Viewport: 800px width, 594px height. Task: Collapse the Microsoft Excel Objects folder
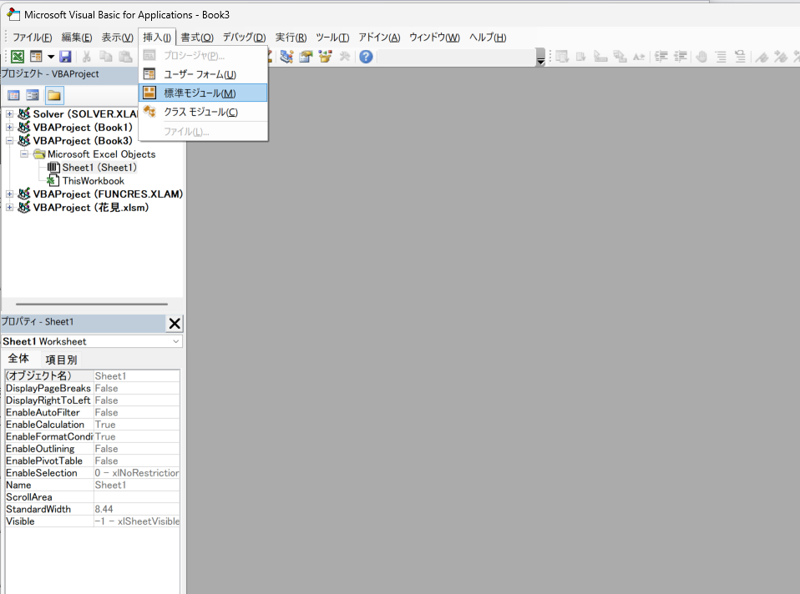pyautogui.click(x=24, y=154)
